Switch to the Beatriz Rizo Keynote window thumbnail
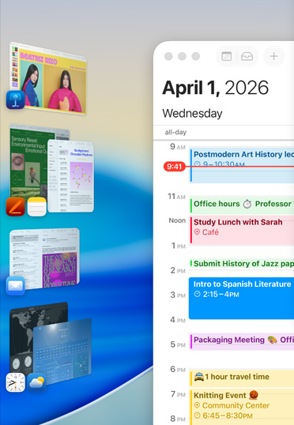Image resolution: width=294 pixels, height=425 pixels. point(49,79)
